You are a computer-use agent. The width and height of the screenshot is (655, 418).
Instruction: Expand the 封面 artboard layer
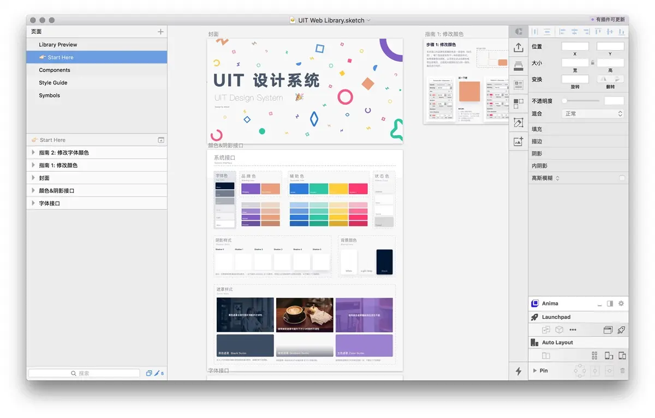[x=33, y=178]
